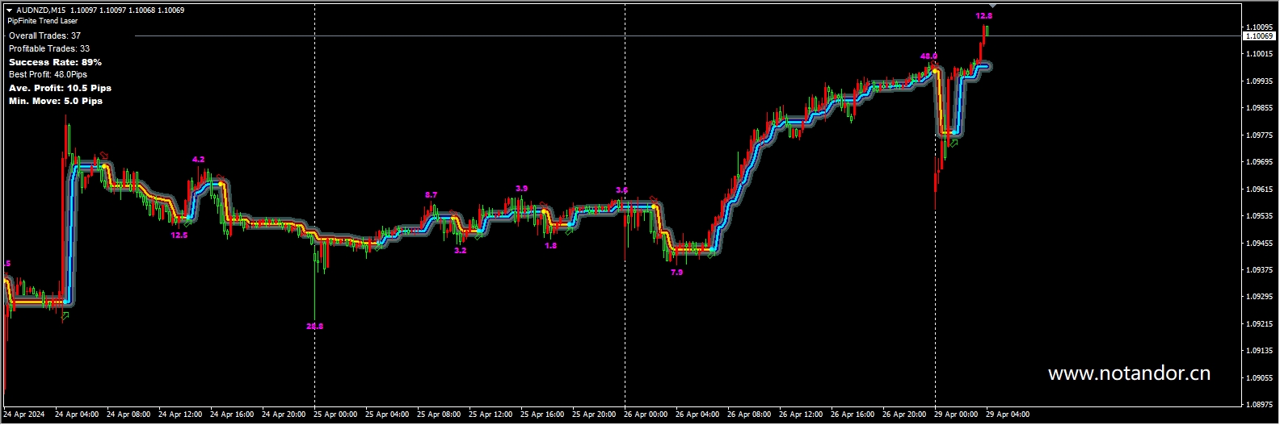
Task: Select the 8.7 pips profit label
Action: [x=431, y=195]
